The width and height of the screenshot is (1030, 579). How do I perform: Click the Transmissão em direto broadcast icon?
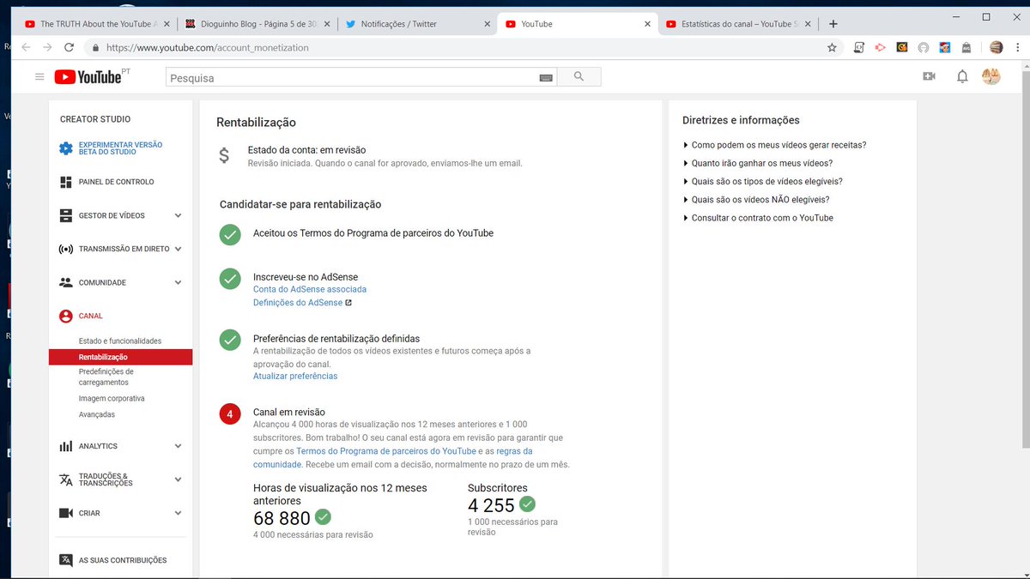(x=66, y=250)
